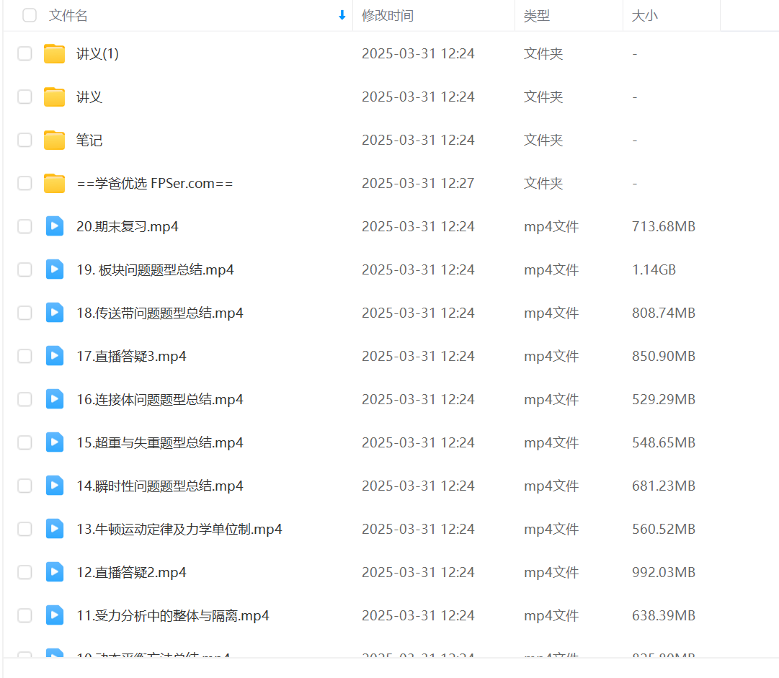The image size is (779, 678).
Task: Open the 讲义(1) folder name
Action: (x=97, y=53)
